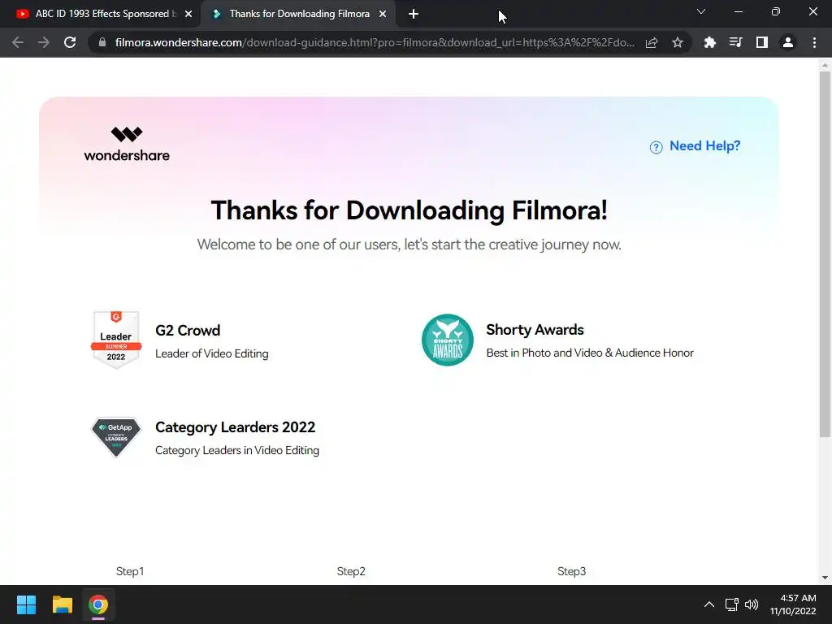Viewport: 832px width, 624px height.
Task: Close the ABC ID 1993 Effects tab
Action: click(x=188, y=14)
